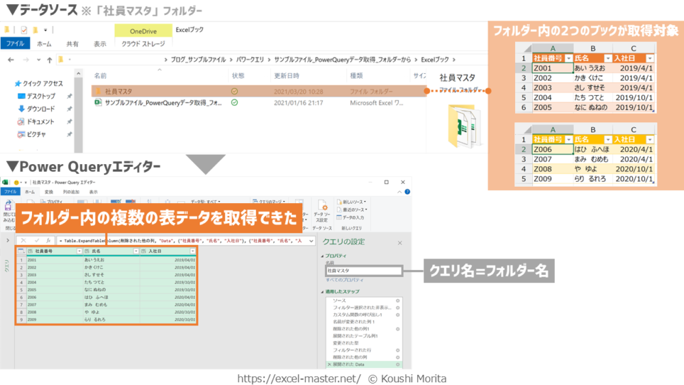684x385 pixels.
Task: Click the gear icon beside ソース step
Action: (397, 301)
